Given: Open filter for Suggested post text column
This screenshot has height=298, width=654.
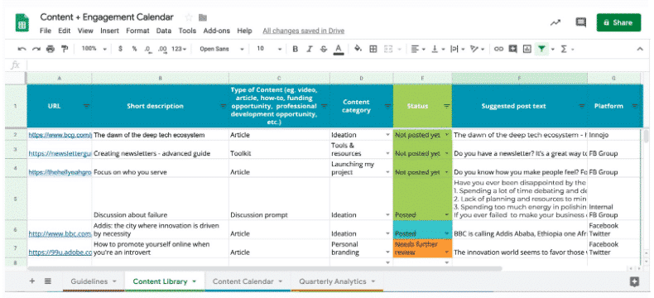Looking at the screenshot, I should 582,106.
